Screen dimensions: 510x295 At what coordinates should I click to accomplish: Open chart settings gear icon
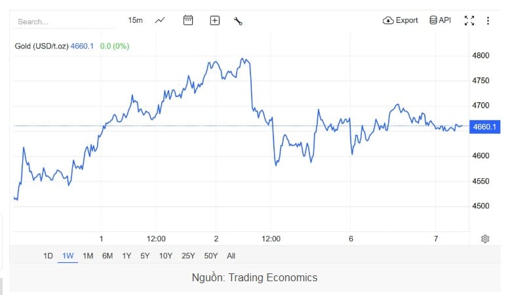tap(485, 239)
